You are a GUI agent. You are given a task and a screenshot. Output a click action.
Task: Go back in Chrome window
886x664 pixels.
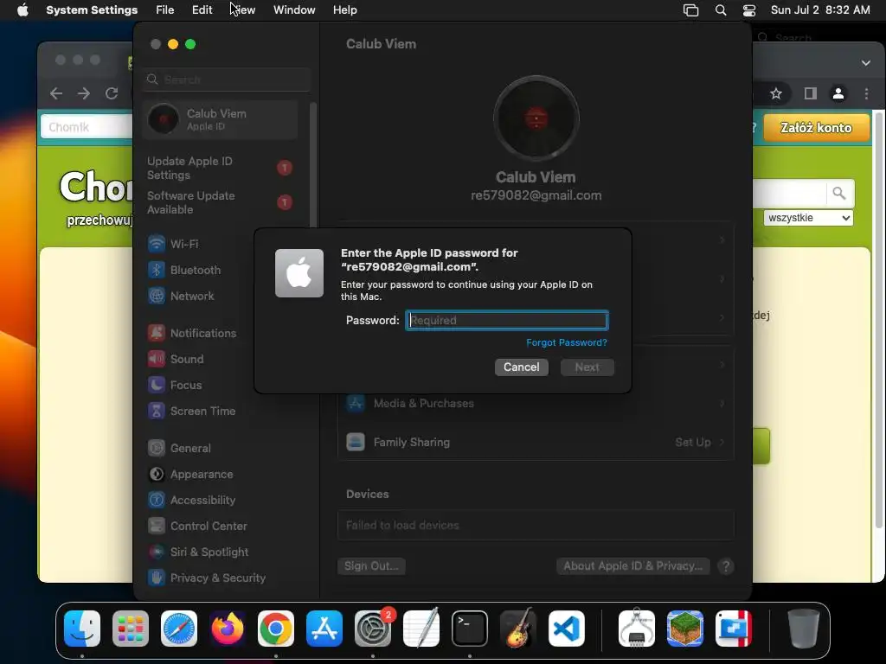coord(56,93)
